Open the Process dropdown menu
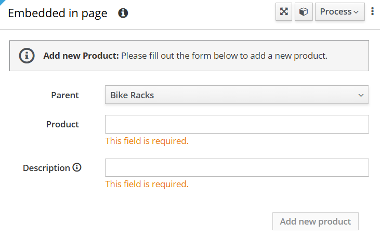This screenshot has height=249, width=380. click(x=339, y=12)
